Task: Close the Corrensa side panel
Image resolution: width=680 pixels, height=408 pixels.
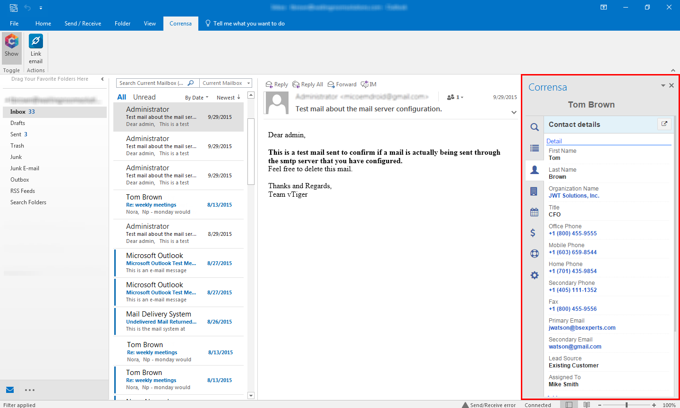Action: pyautogui.click(x=671, y=85)
